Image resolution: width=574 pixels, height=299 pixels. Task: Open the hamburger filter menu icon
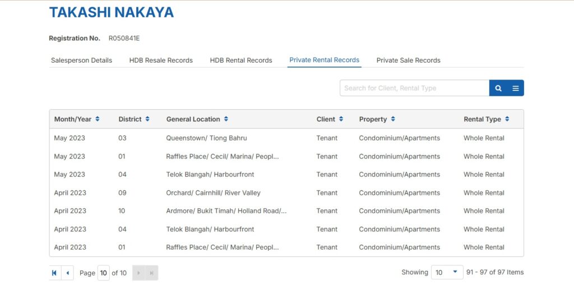(x=515, y=88)
